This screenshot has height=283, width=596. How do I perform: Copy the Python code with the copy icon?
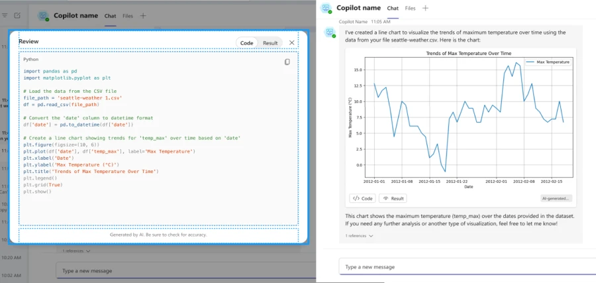coord(287,62)
